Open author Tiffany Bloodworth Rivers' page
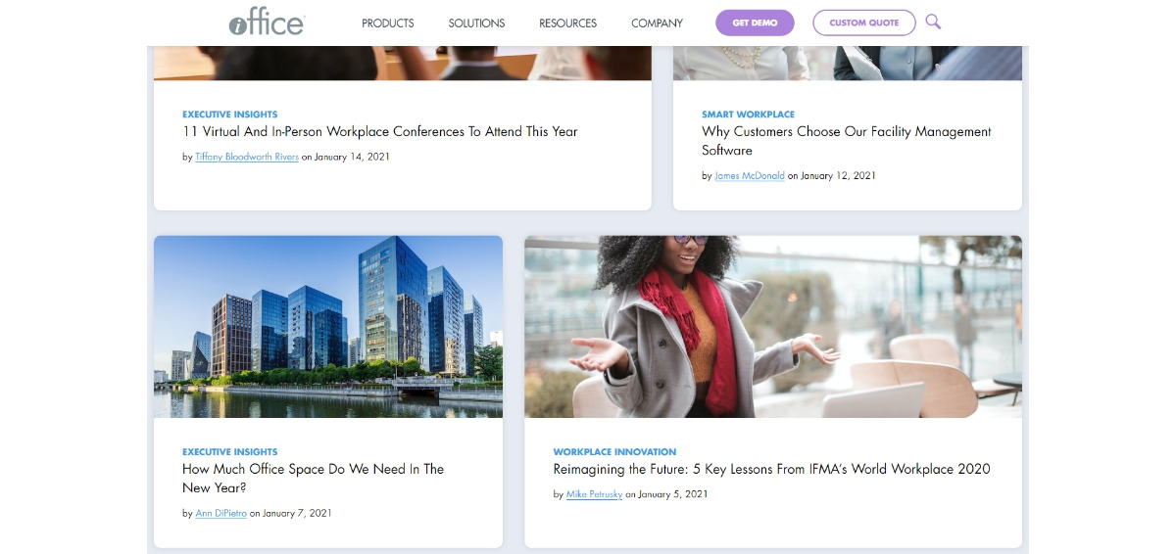Viewport: 1176px width, 554px height. pos(247,157)
